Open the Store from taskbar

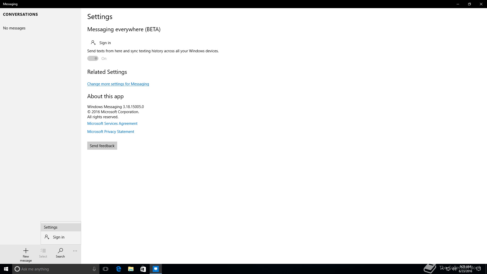click(143, 269)
